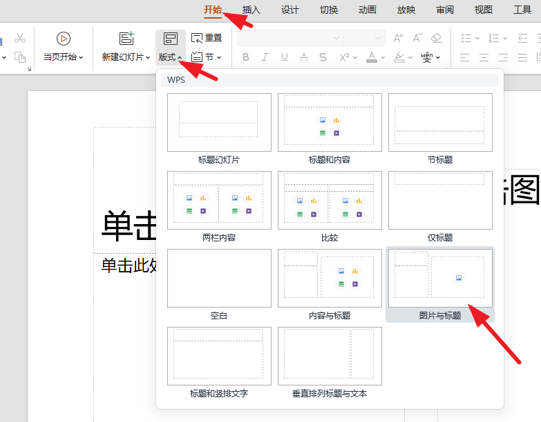Expand the superscript dropdown arrow
This screenshot has width=541, height=422.
coord(355,57)
